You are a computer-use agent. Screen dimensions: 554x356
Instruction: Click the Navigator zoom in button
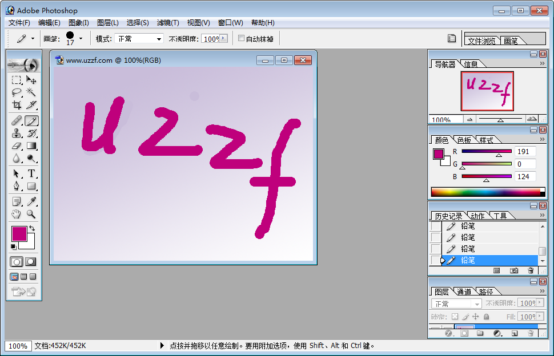532,119
